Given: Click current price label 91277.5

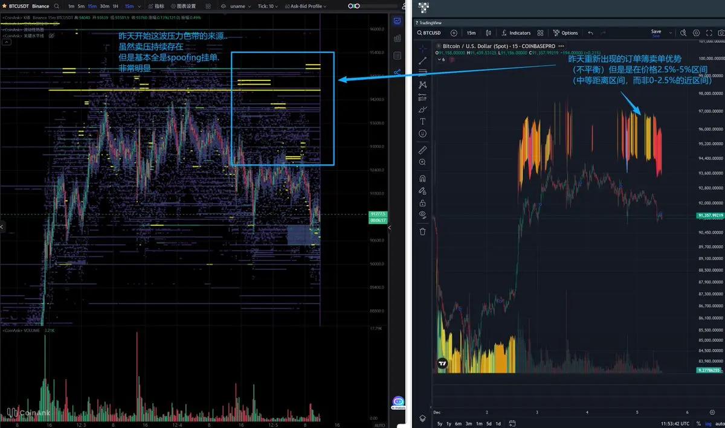Looking at the screenshot, I should tap(378, 214).
